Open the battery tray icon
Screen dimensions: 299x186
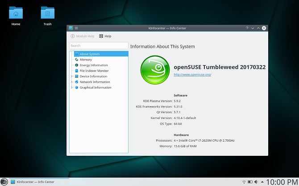point(250,182)
